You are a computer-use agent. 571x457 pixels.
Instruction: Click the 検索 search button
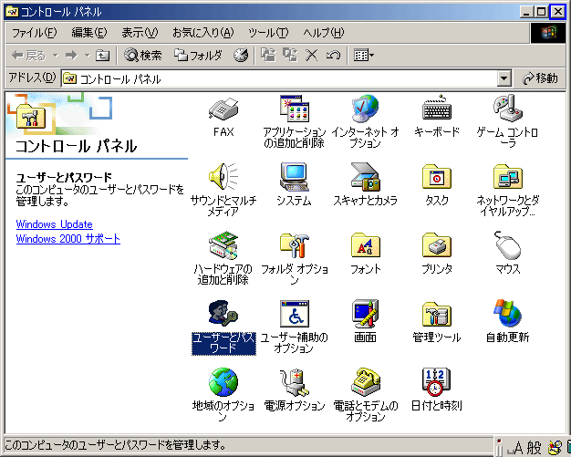[143, 56]
